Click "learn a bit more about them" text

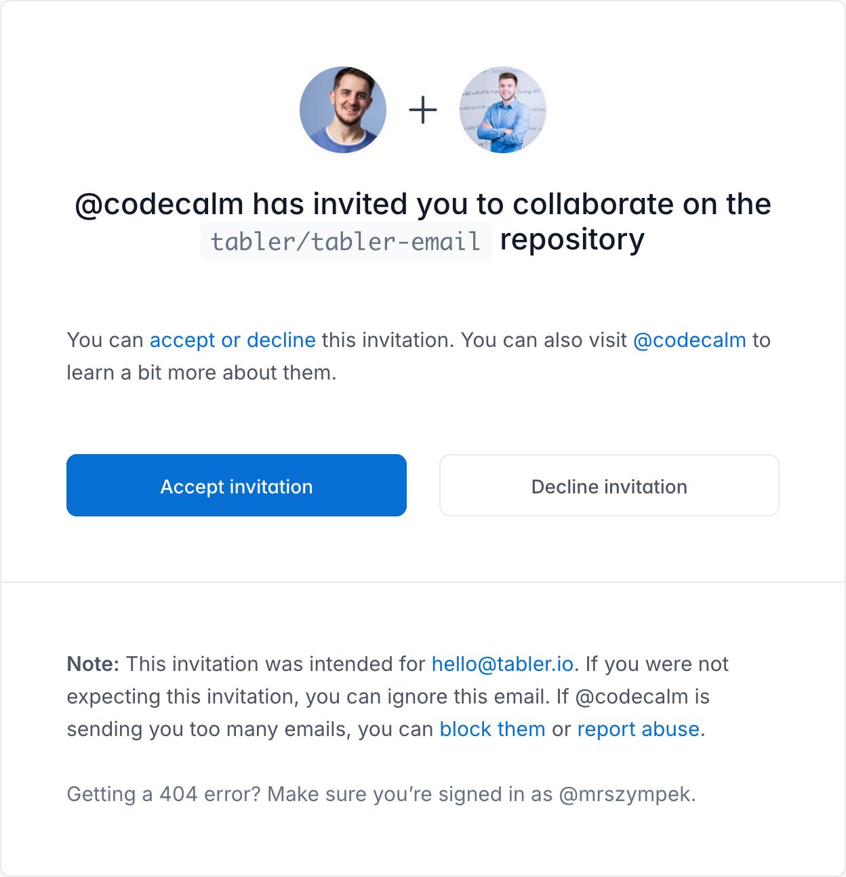[x=201, y=373]
